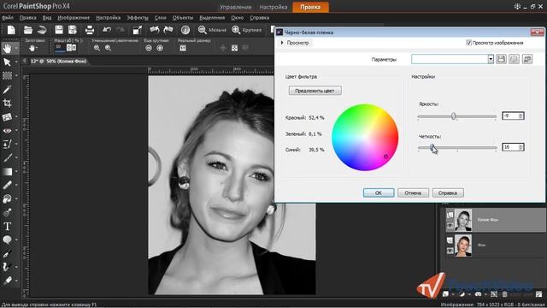Click the options bar zoom-out magnifier
Screen dimensions: 547x308
pyautogui.click(x=97, y=48)
